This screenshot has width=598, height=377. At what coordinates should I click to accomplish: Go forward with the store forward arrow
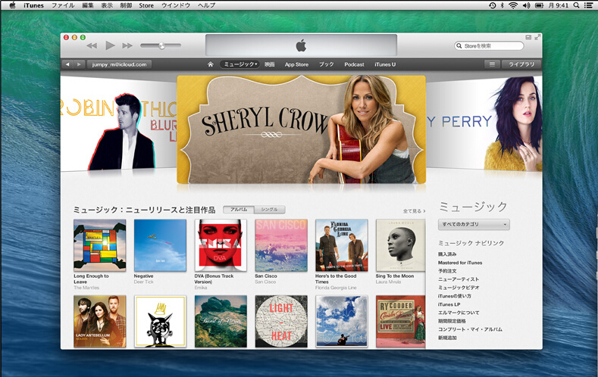[79, 64]
